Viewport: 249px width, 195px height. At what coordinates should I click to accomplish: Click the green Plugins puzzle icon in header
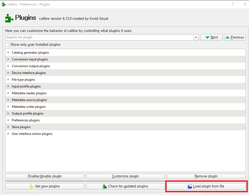pos(9,18)
